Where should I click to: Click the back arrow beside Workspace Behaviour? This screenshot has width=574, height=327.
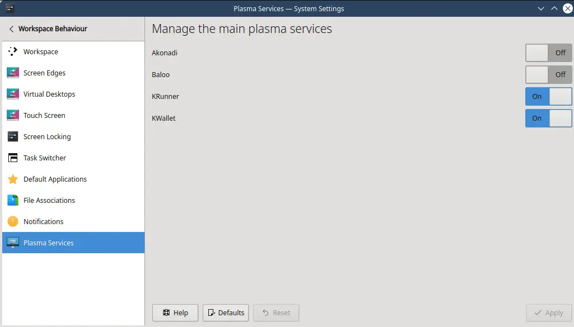[11, 29]
